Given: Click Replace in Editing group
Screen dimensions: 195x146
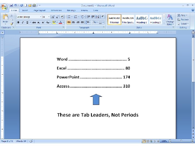Looking at the screenshot, I should click(x=183, y=20).
